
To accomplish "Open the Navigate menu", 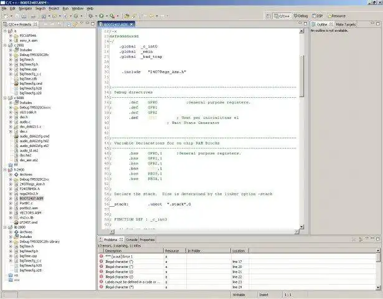I will pyautogui.click(x=25, y=8).
